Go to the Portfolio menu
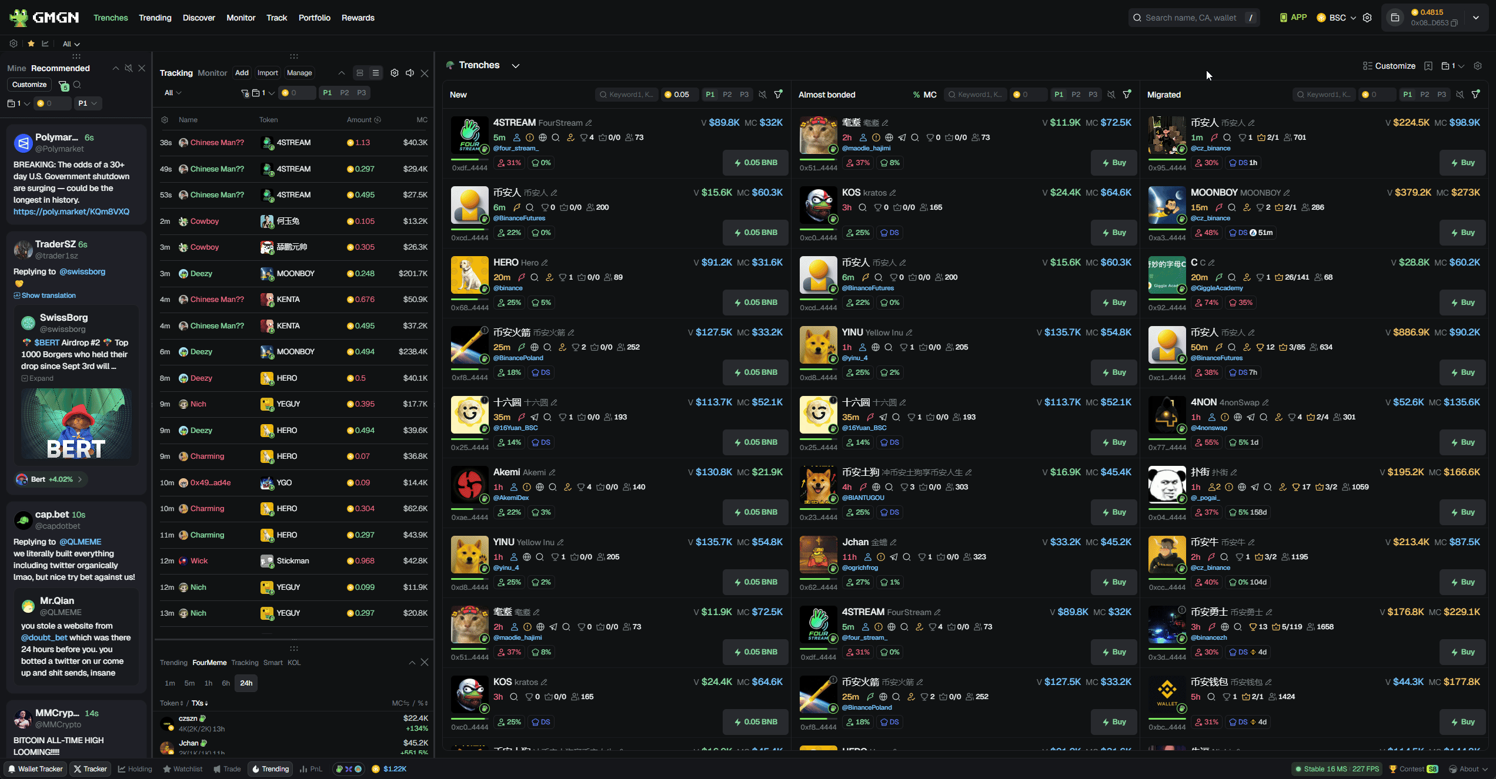This screenshot has width=1496, height=779. coord(314,18)
